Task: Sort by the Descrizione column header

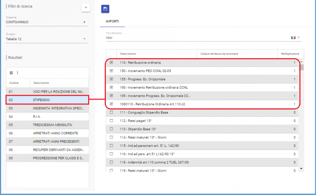Action: pyautogui.click(x=128, y=54)
